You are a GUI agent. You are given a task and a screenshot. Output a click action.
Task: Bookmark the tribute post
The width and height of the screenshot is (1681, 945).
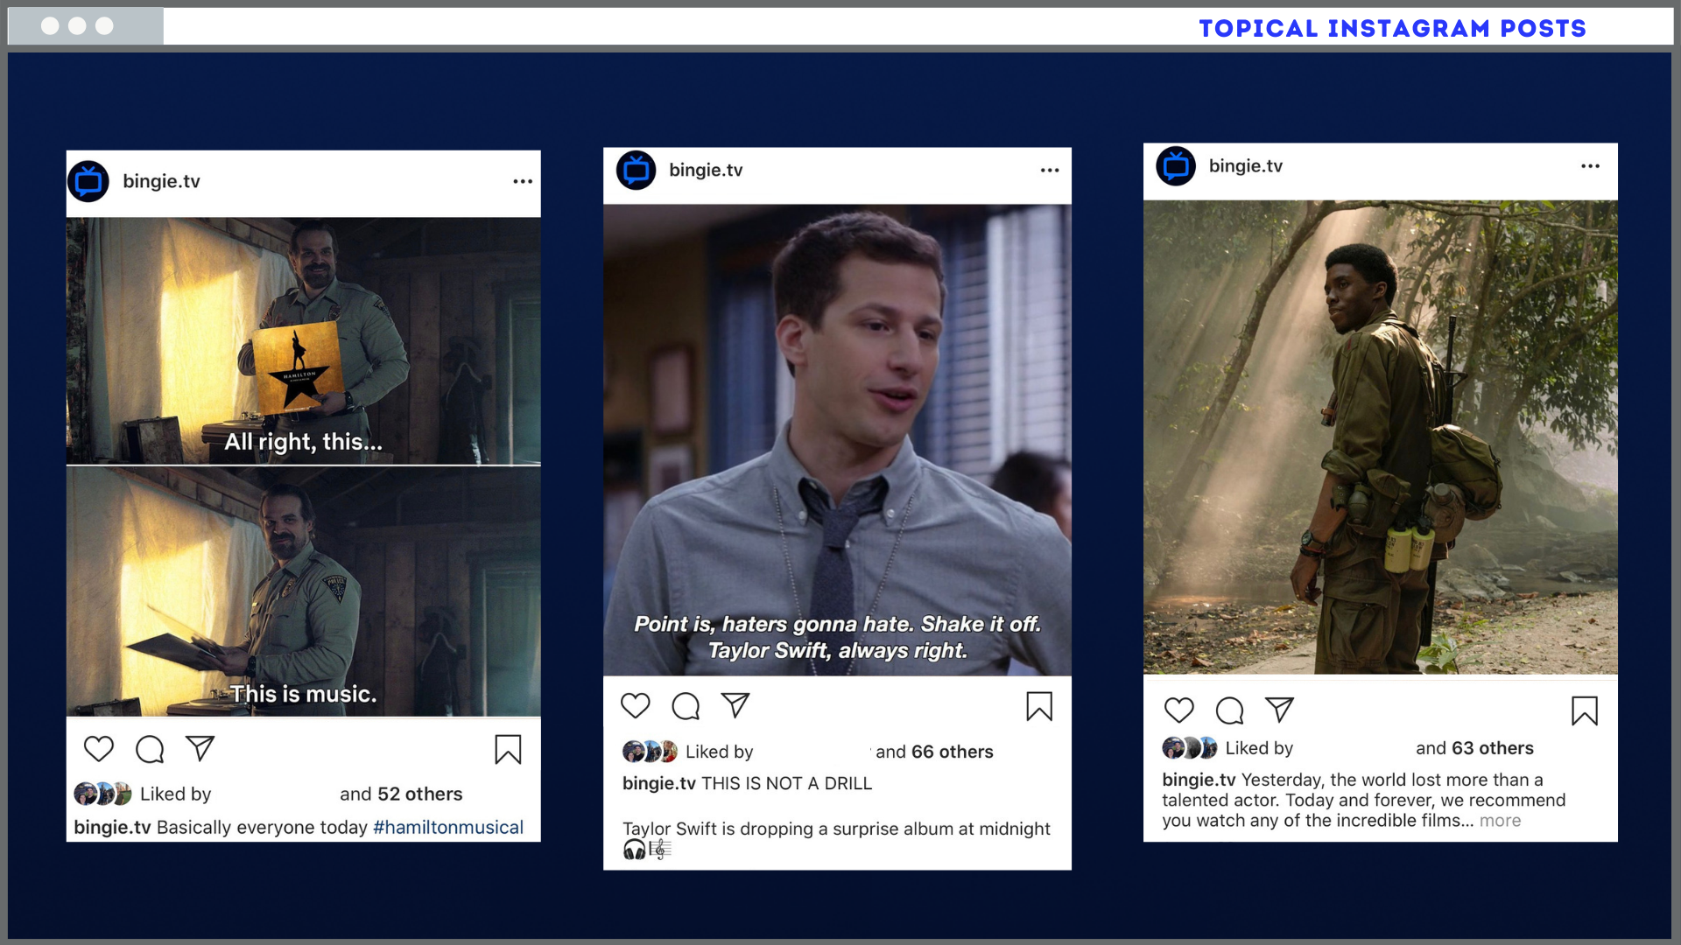coord(1584,710)
